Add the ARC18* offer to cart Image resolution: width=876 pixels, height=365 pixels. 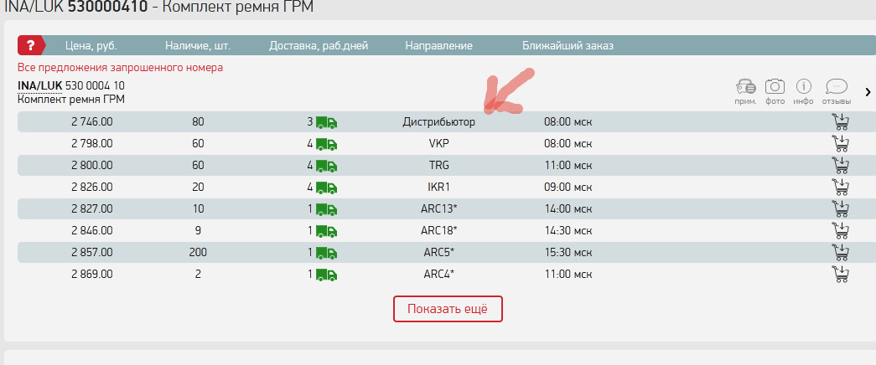tap(839, 230)
